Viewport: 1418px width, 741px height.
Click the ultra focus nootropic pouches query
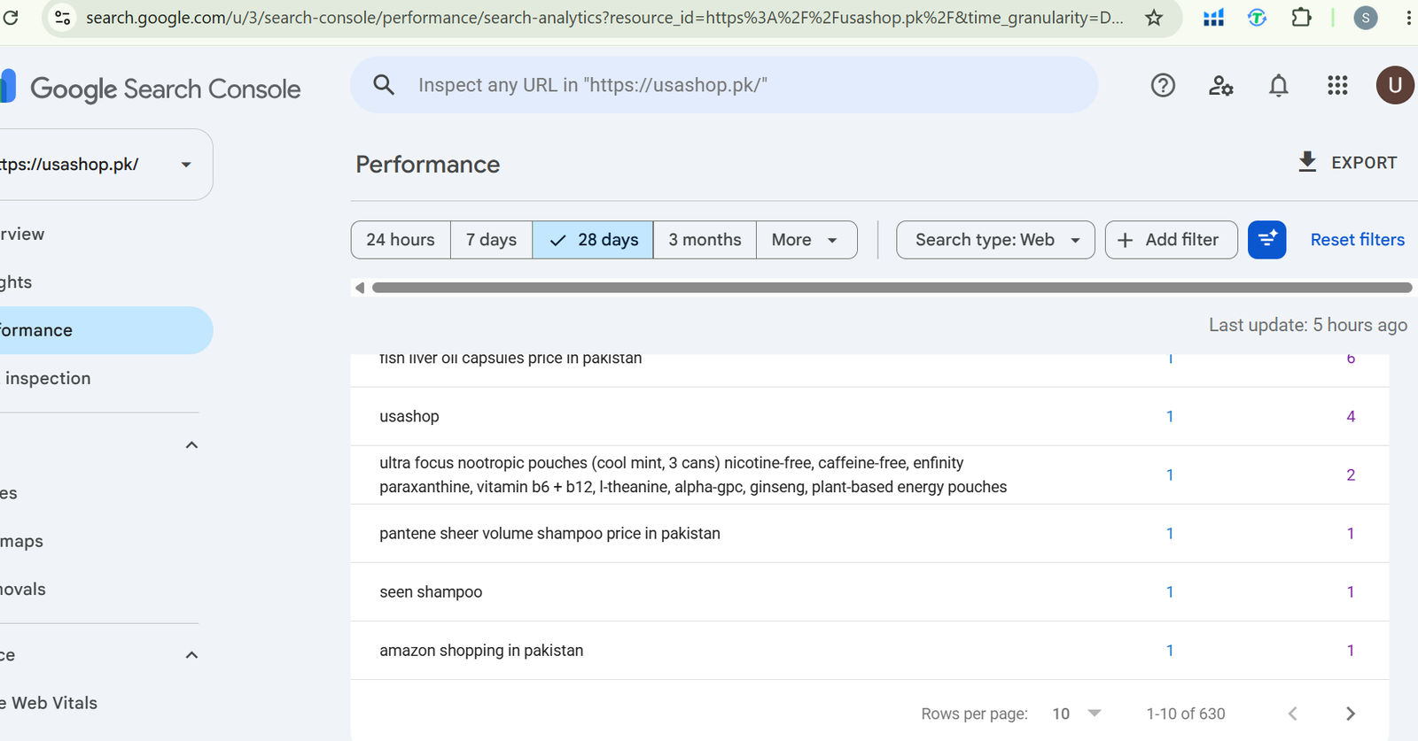[693, 475]
